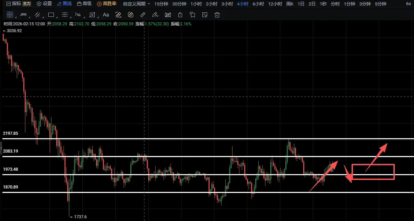Select the measure box tool
Screen dimensions: 414x221
[x=92, y=15]
